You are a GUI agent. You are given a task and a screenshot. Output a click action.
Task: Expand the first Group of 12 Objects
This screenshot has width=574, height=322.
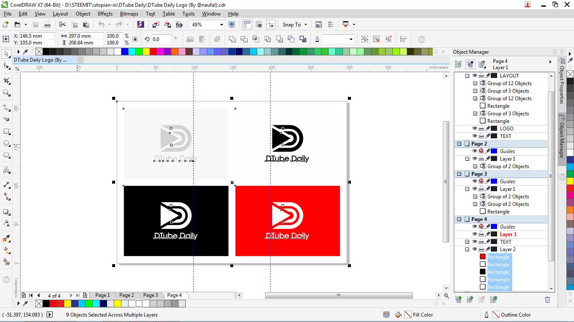coord(475,83)
